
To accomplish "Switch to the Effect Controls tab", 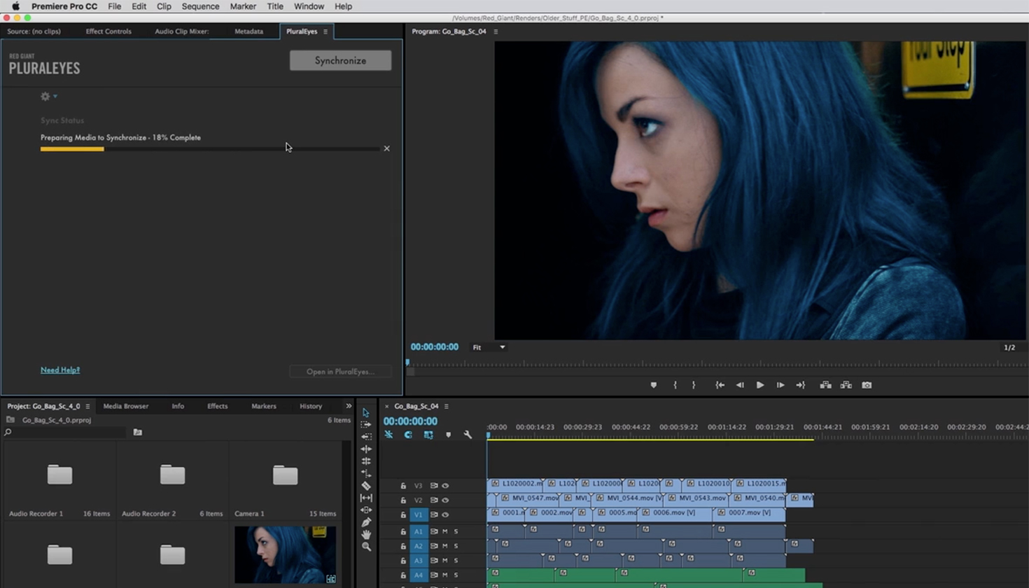I will coord(108,31).
